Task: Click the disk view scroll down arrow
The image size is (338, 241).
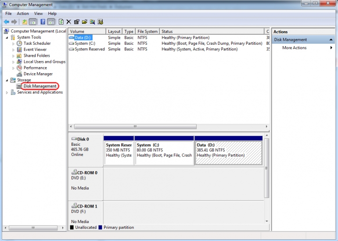Action: (x=266, y=221)
